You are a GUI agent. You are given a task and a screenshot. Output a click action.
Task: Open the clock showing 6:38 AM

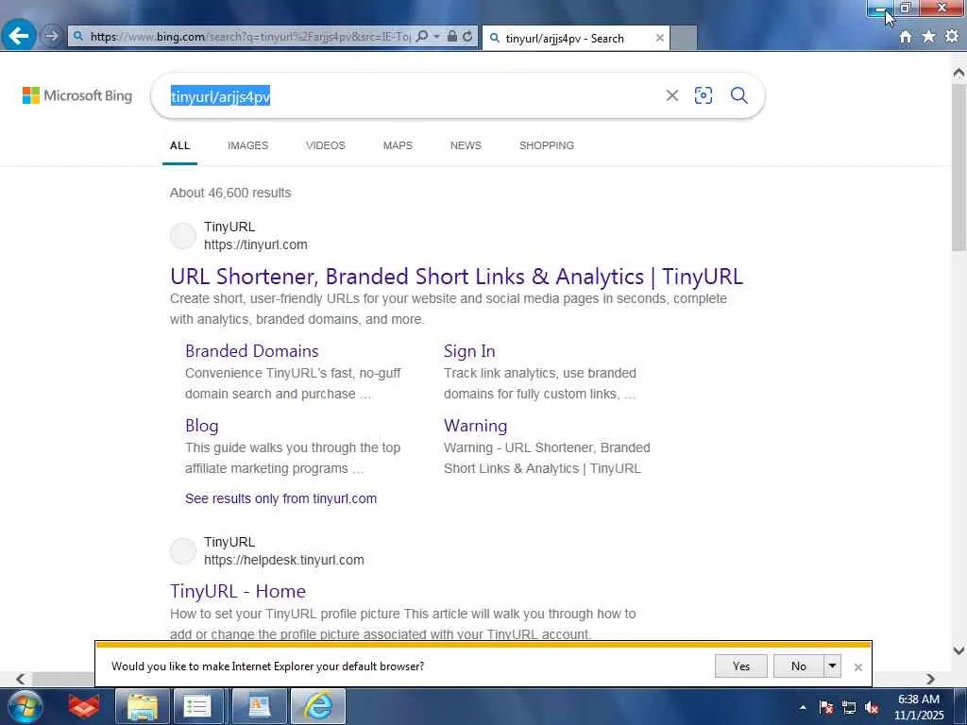[x=919, y=707]
